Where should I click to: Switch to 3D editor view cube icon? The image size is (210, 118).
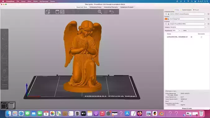click(x=4, y=105)
